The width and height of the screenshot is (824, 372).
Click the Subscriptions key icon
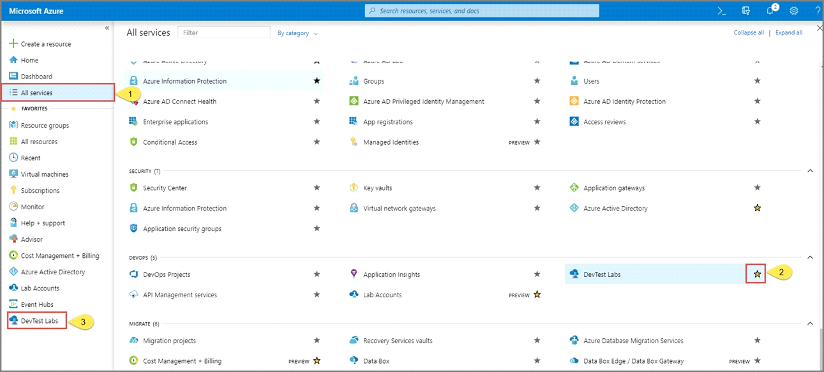(13, 191)
